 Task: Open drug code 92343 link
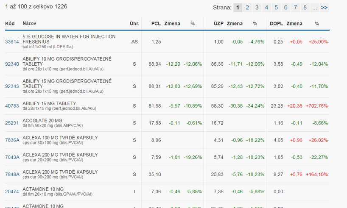click(x=12, y=86)
